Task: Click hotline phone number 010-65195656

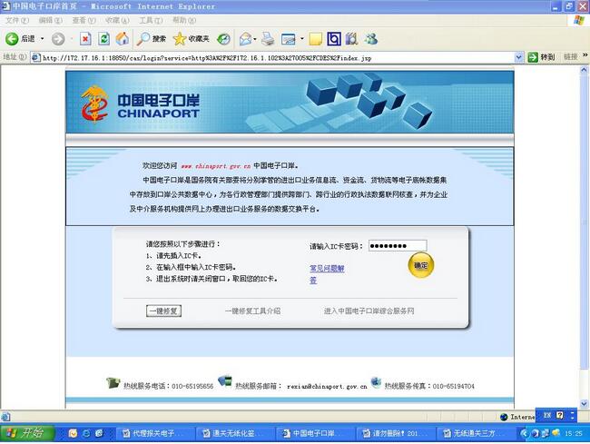Action: coord(192,387)
